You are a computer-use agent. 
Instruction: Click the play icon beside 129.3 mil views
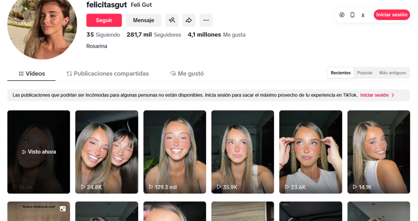pyautogui.click(x=151, y=187)
